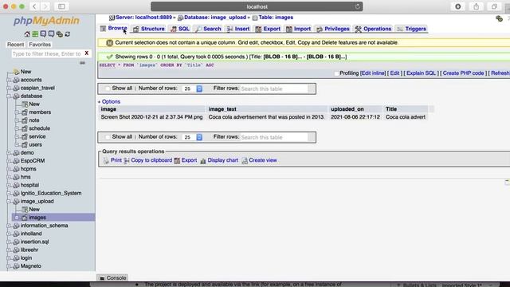Open the phpMyAdmin documentation icon
Screen dimensions: 510x287
pyautogui.click(x=43, y=33)
